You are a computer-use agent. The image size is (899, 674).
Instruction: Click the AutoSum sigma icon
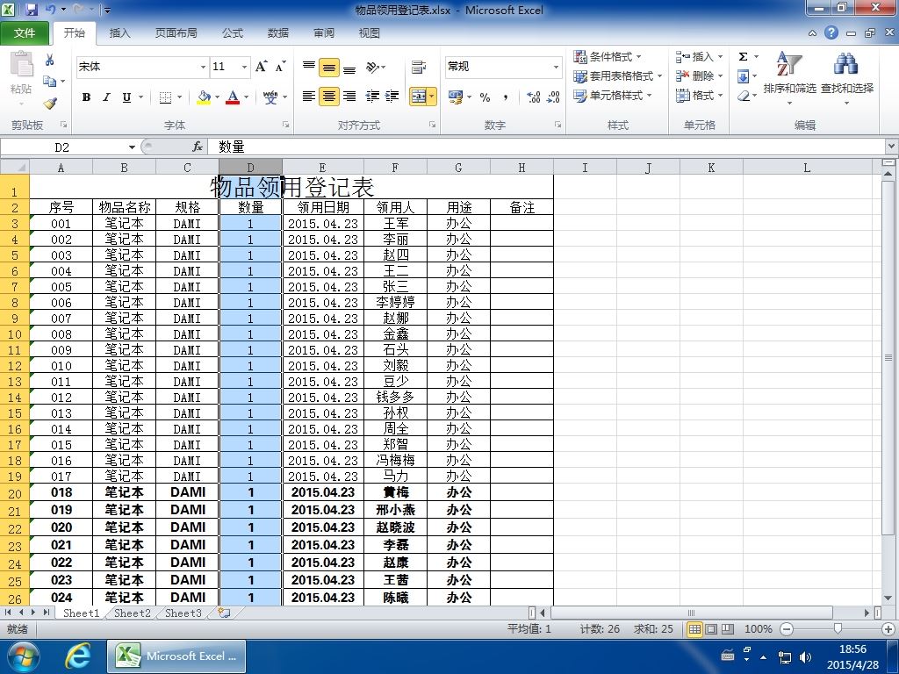coord(743,56)
